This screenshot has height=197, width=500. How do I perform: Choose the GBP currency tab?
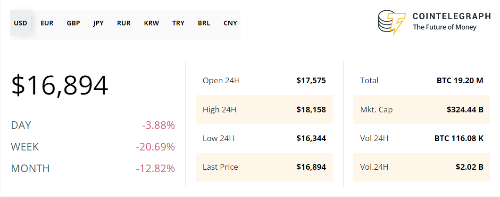coord(73,23)
